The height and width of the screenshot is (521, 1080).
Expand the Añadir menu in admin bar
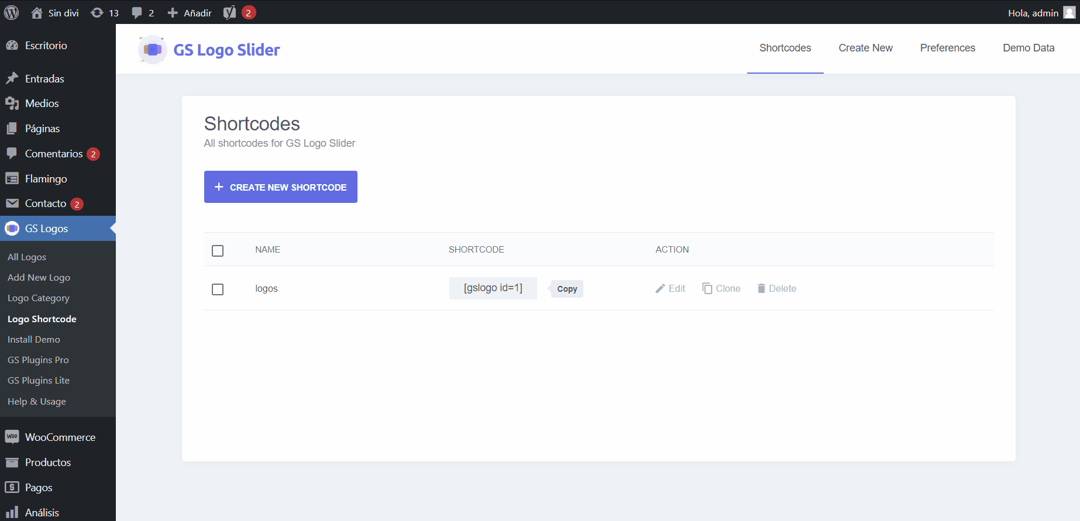point(190,12)
